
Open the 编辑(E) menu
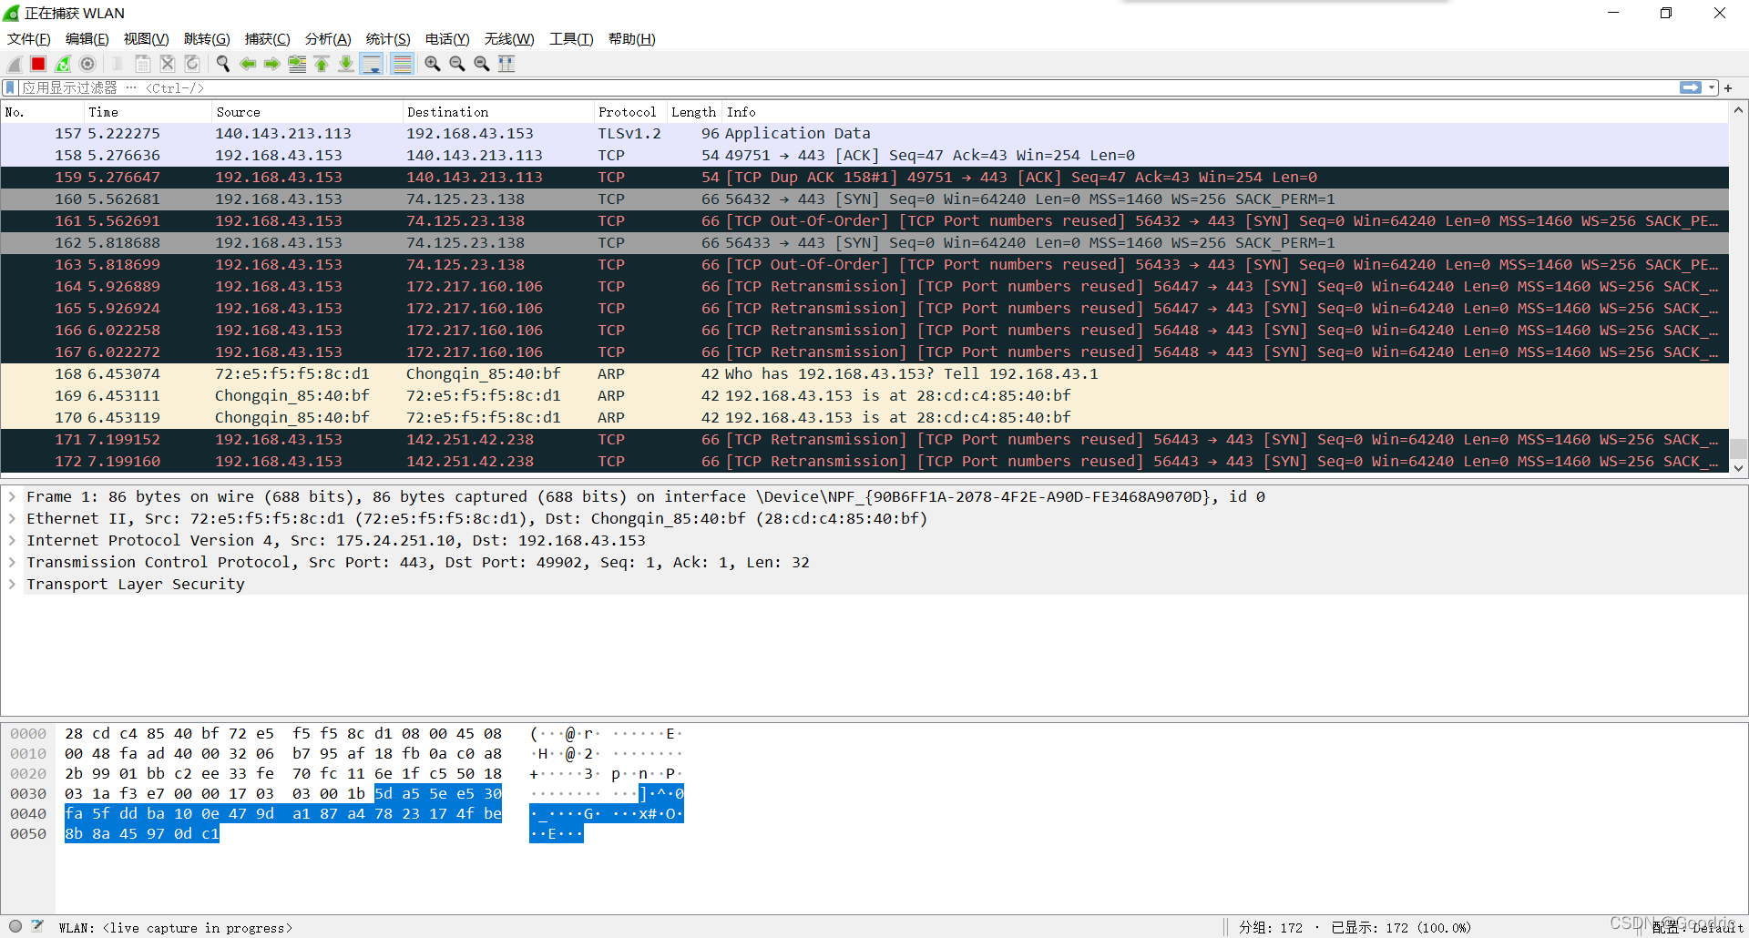[87, 39]
